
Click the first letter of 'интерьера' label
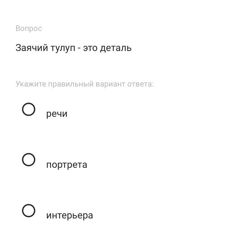coord(49,216)
